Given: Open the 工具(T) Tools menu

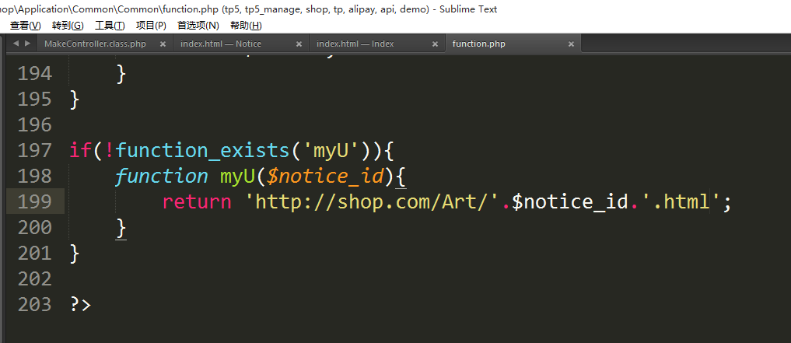Looking at the screenshot, I should click(110, 26).
